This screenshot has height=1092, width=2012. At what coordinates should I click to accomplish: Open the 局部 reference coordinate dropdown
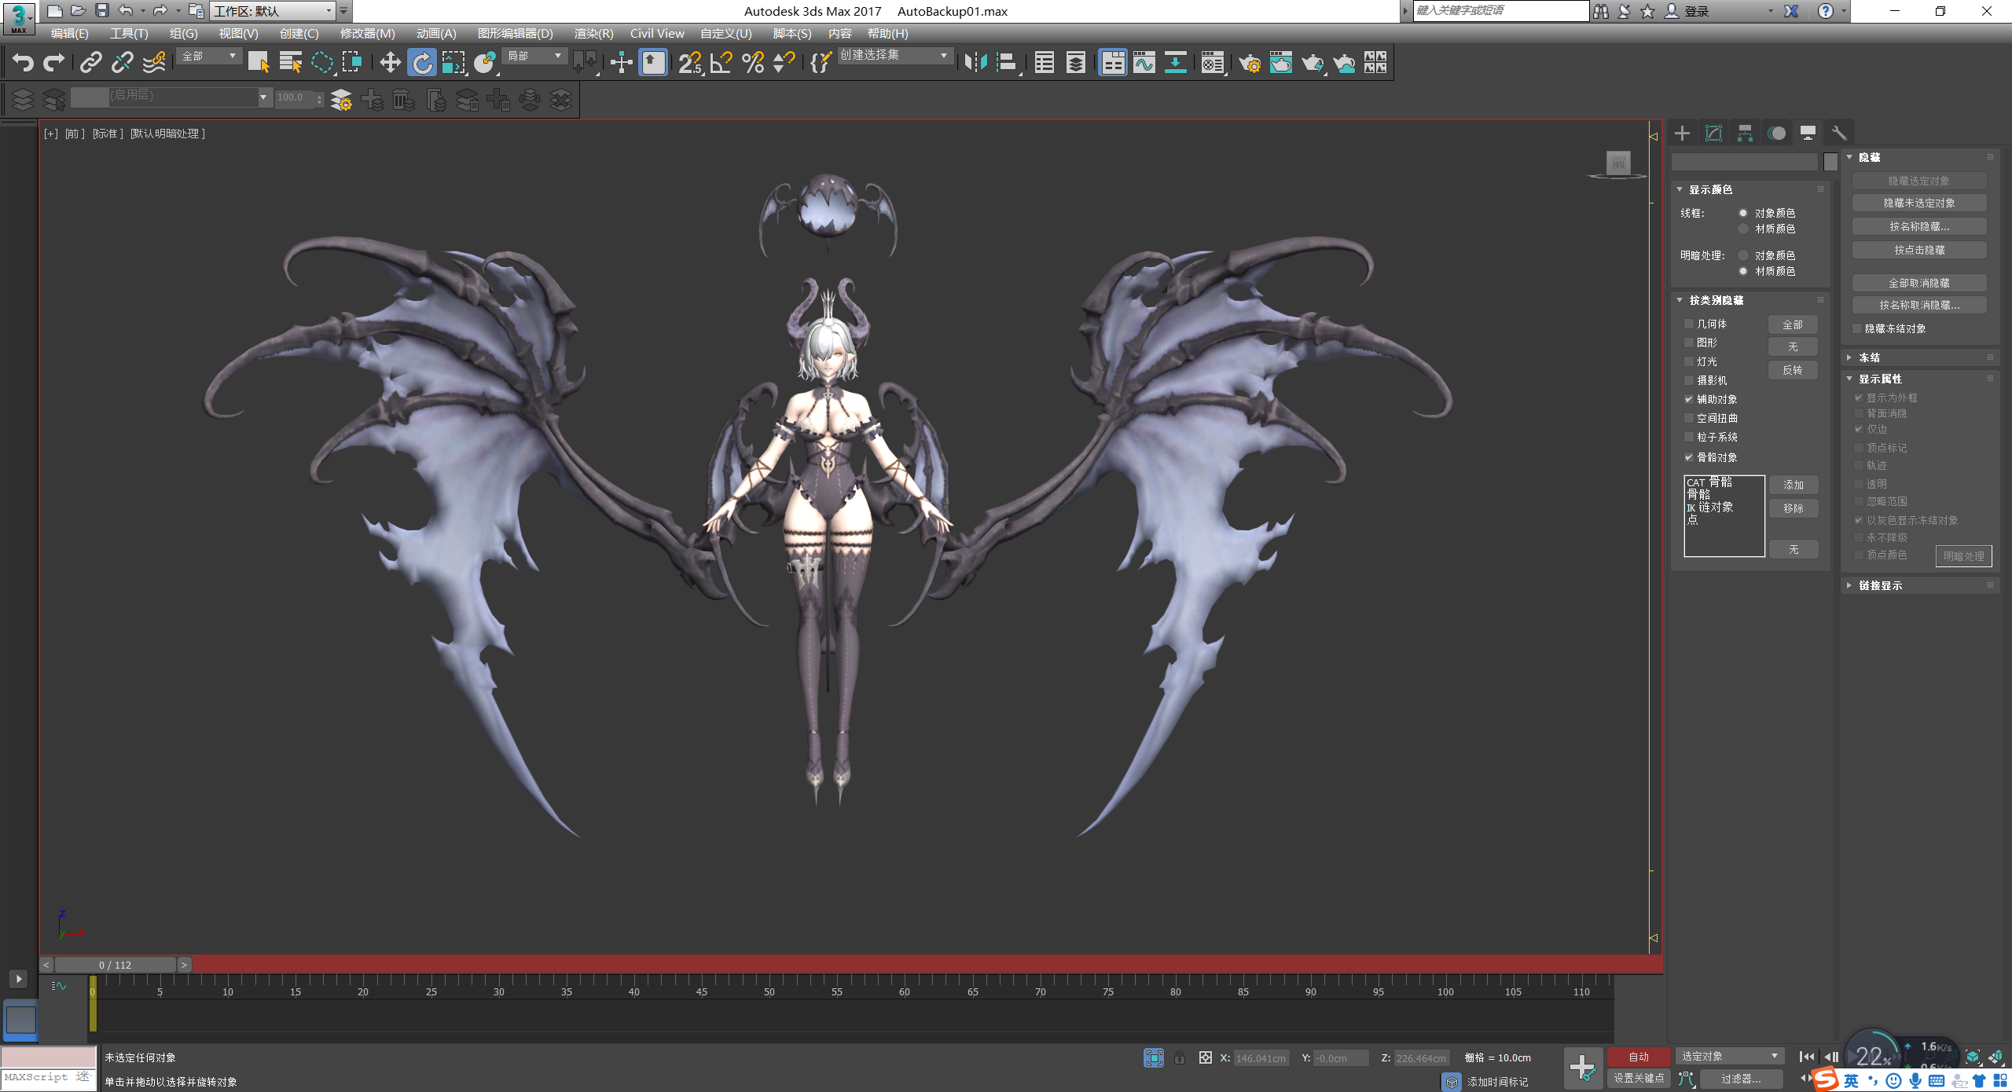[534, 56]
